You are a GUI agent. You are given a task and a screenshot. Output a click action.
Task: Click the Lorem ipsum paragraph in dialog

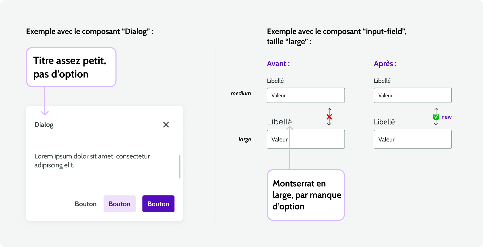(x=92, y=160)
